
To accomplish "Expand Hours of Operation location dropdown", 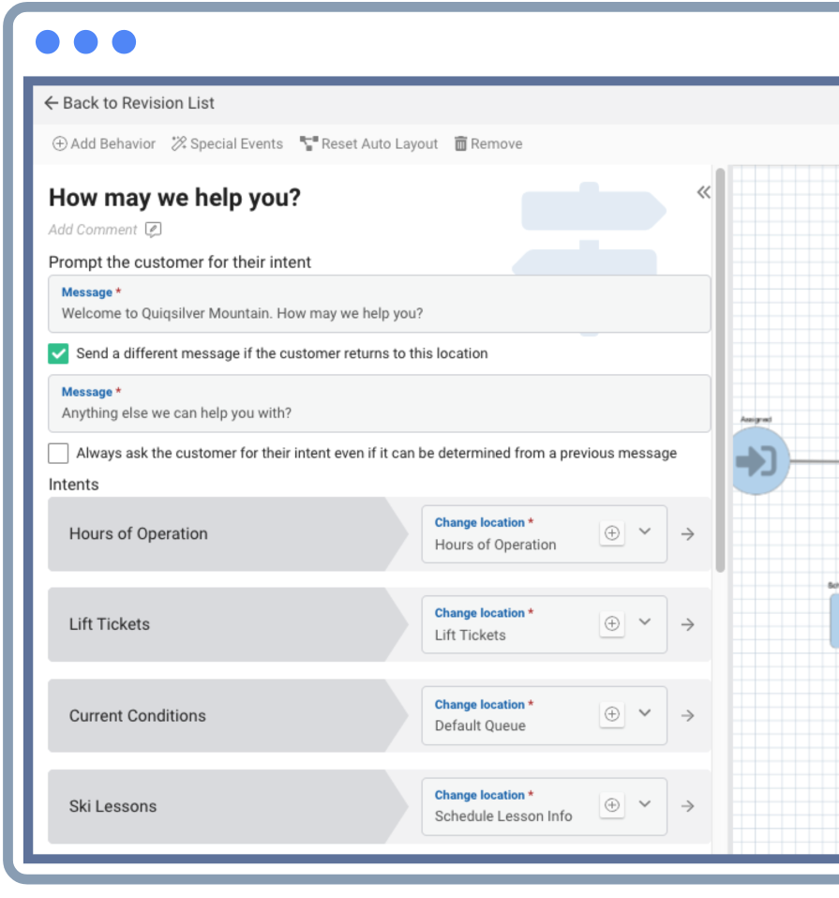I will [x=645, y=531].
